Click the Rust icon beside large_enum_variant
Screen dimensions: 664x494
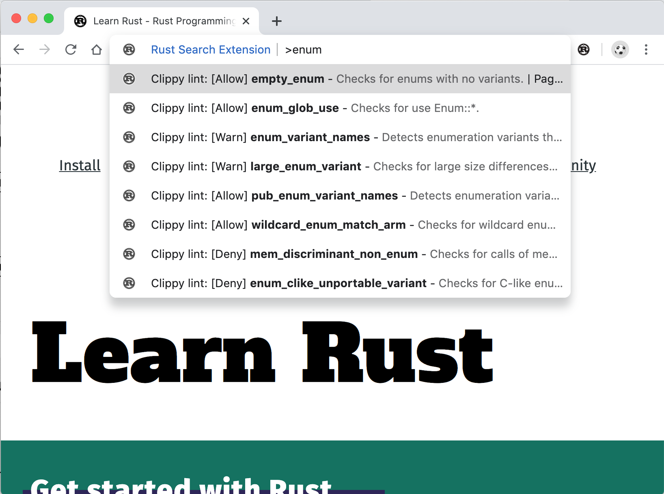tap(129, 166)
